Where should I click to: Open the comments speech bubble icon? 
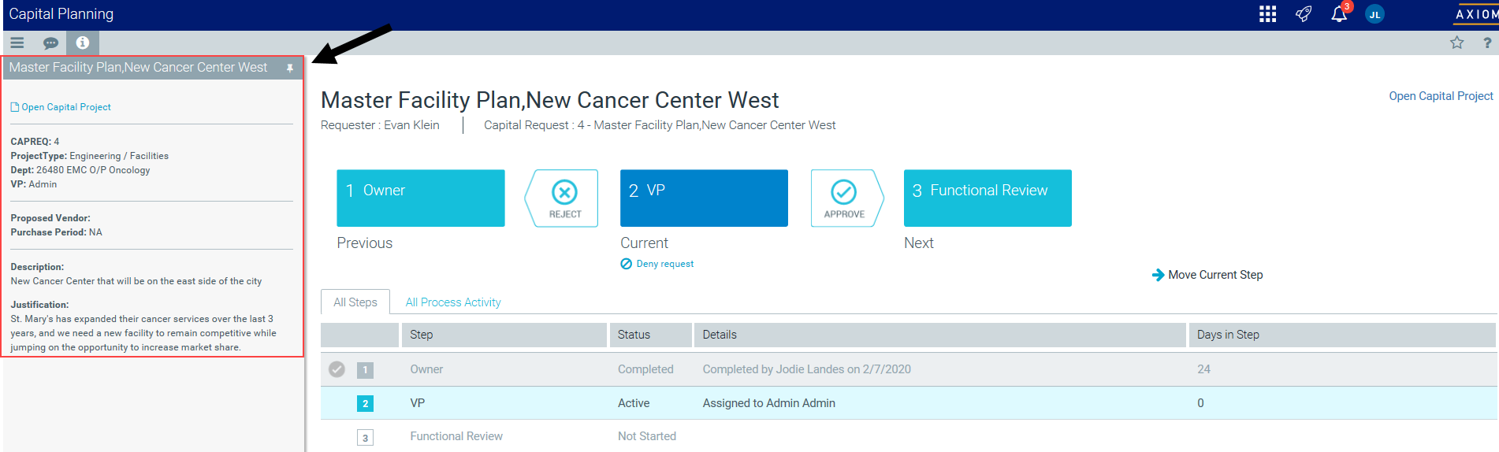click(x=50, y=43)
